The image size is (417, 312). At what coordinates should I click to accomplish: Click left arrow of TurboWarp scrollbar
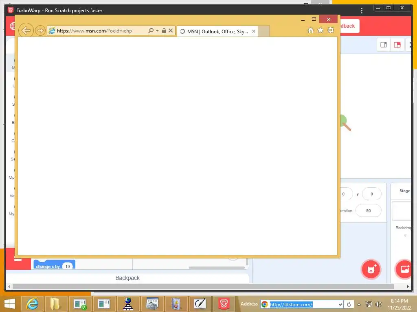pyautogui.click(x=9, y=286)
